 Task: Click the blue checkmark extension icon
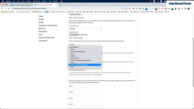137,9
